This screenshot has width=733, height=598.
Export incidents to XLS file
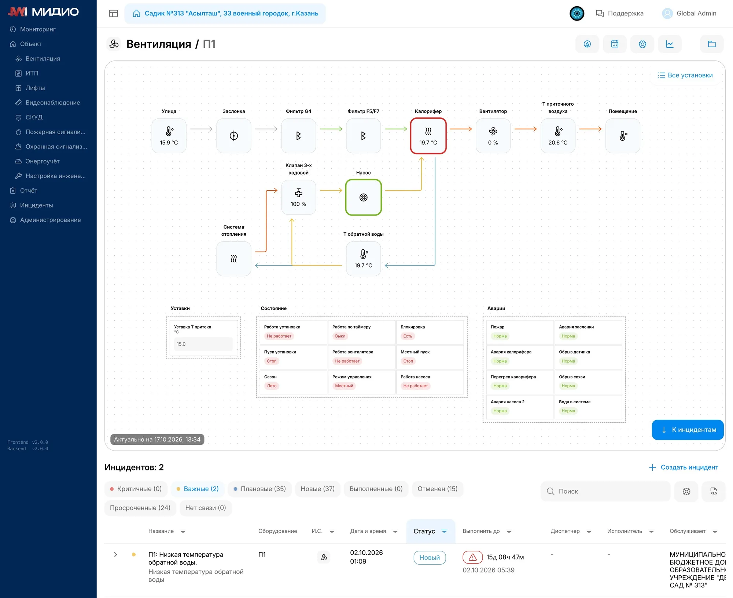coord(713,491)
